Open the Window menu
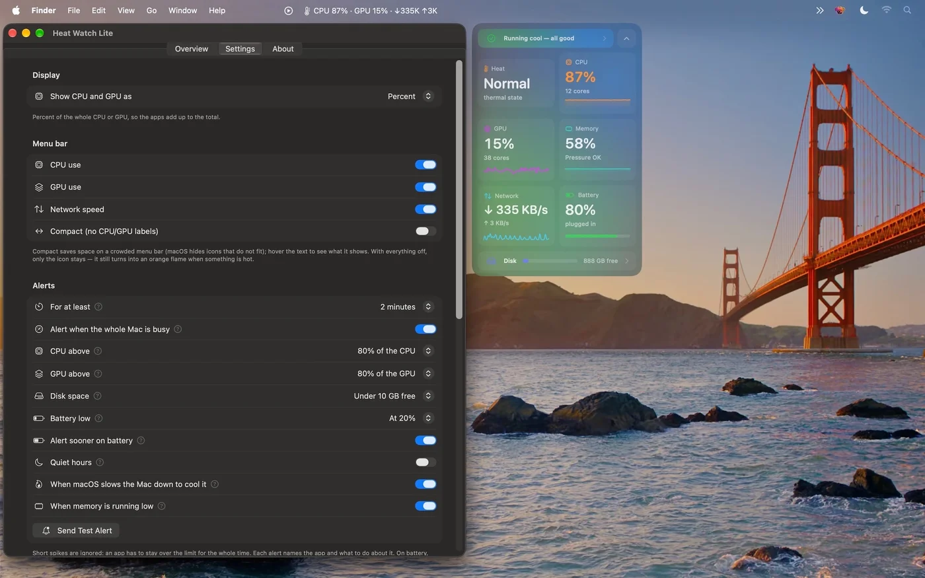Image resolution: width=925 pixels, height=578 pixels. point(182,11)
